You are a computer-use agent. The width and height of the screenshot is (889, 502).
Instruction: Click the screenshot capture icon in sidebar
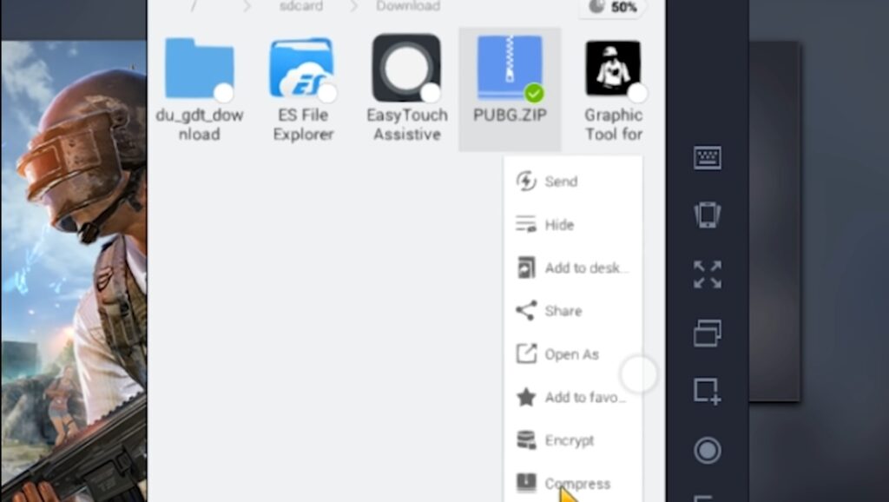708,392
